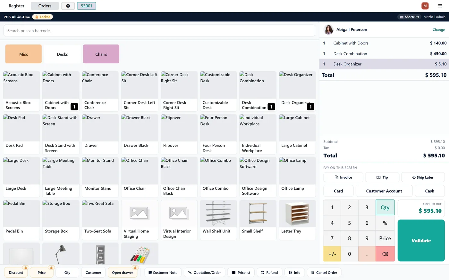
Task: Click the lock icon on Discount button
Action: coord(26,268)
